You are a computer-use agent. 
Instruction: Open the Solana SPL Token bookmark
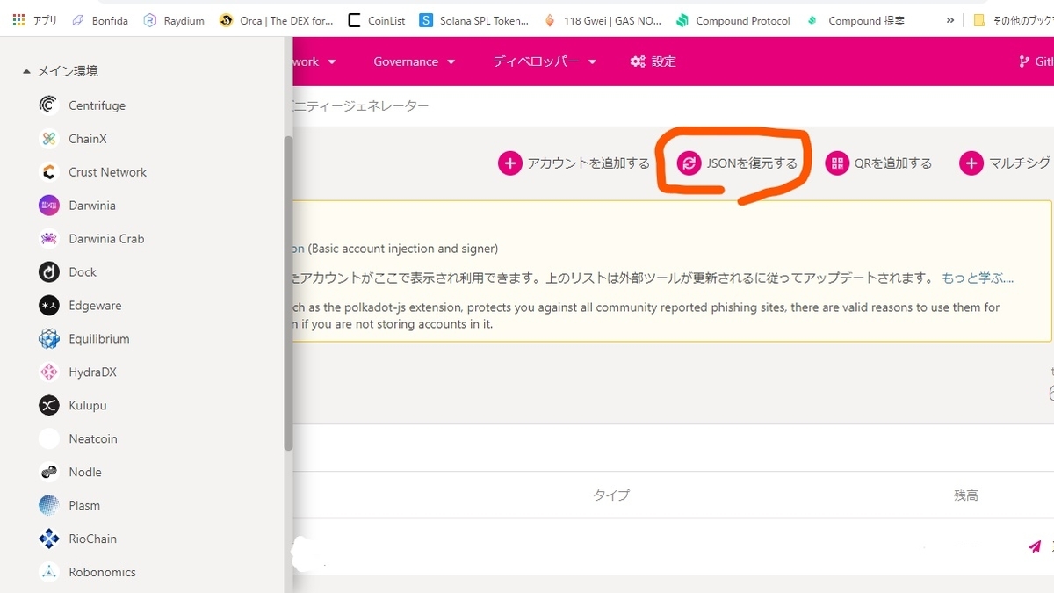pyautogui.click(x=474, y=20)
